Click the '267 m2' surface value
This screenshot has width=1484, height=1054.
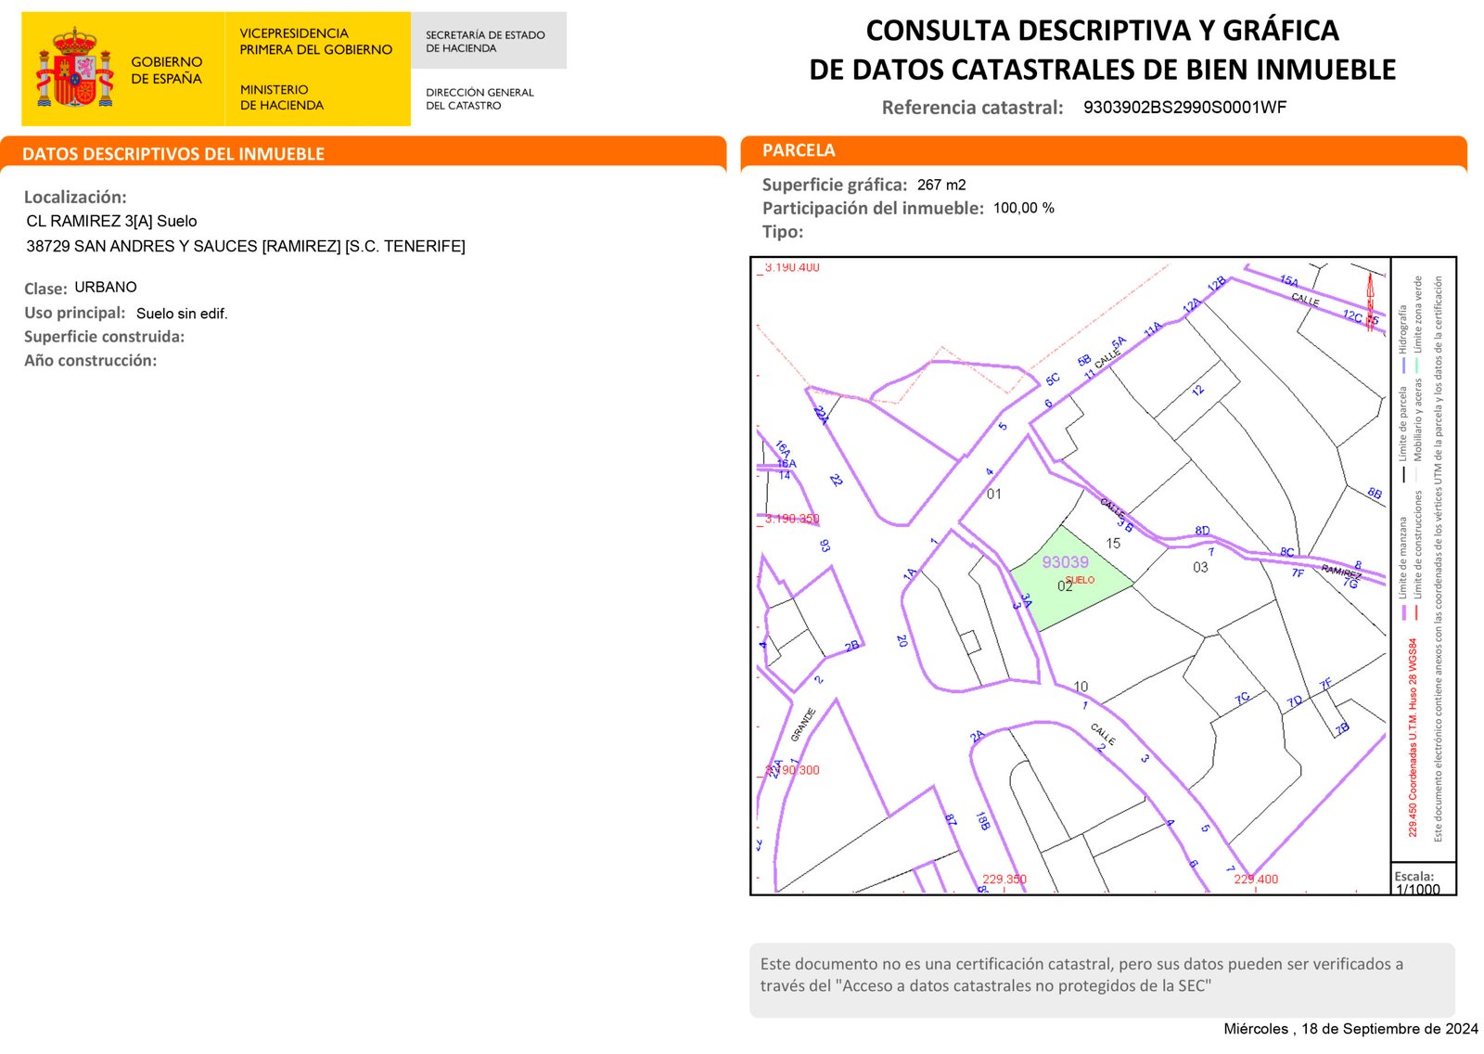pos(941,186)
